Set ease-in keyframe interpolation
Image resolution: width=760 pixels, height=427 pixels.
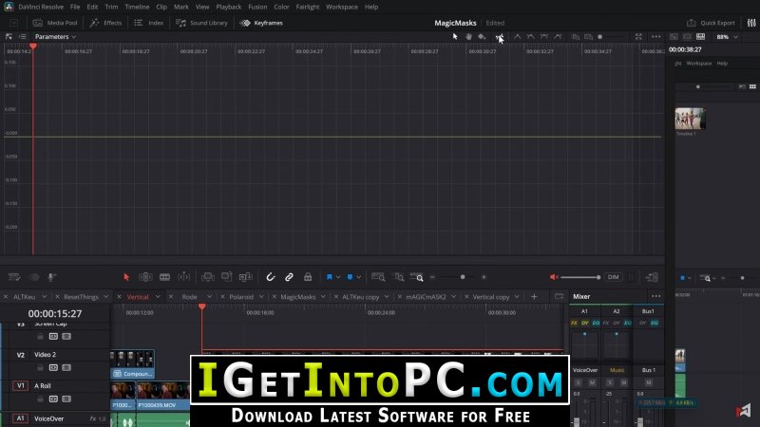coord(531,36)
